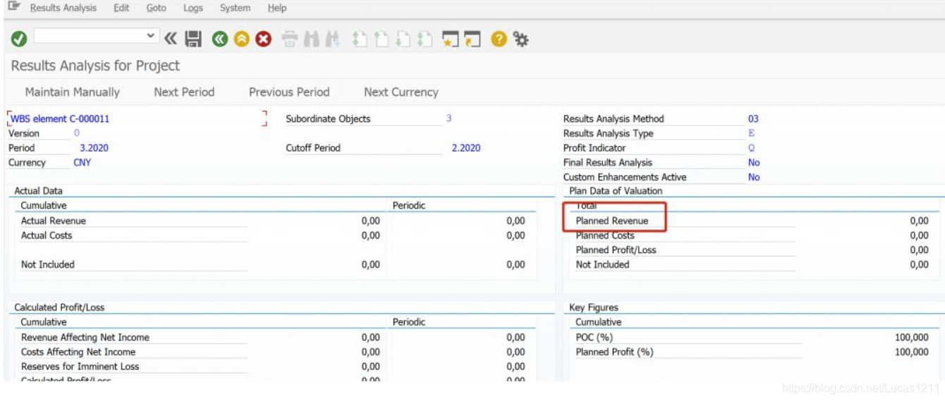Click the Planned Revenue label
Screen dimensions: 945x401
coord(612,221)
